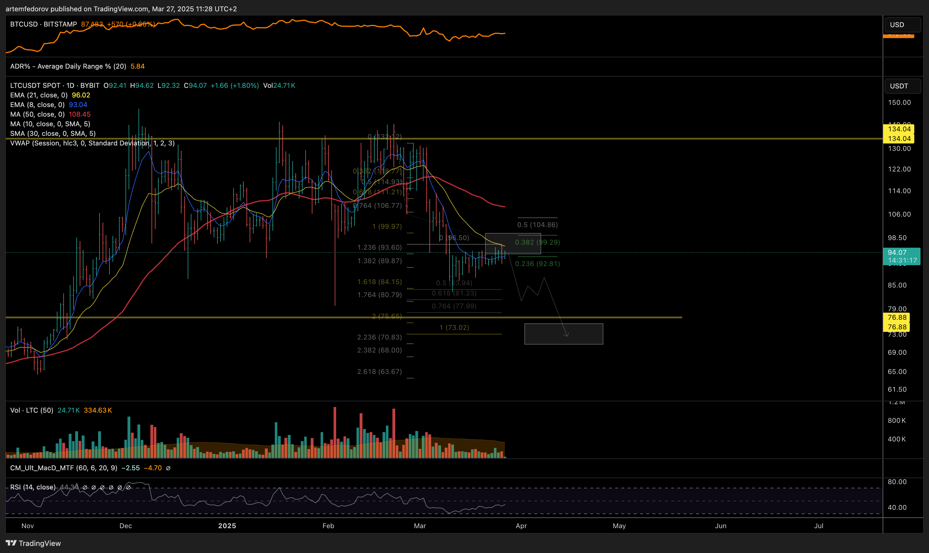The width and height of the screenshot is (929, 553).
Task: Click the 61.50 price axis label
Action: coord(897,389)
